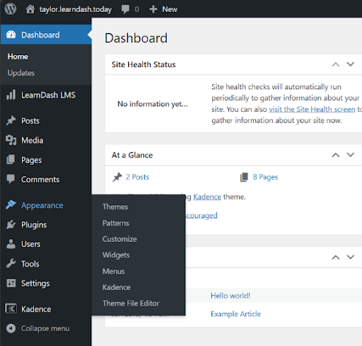Click the Dashboard page heading

click(136, 38)
